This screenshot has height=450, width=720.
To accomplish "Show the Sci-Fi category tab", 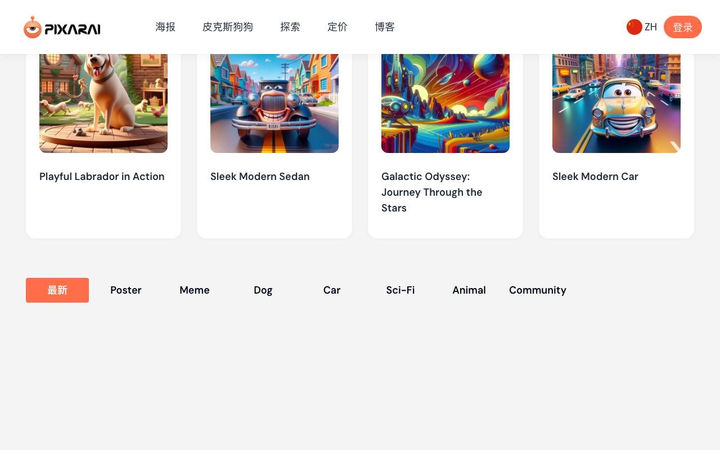I will 400,290.
